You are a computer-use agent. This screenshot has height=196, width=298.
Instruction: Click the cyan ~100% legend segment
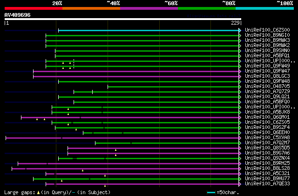pos(265,8)
